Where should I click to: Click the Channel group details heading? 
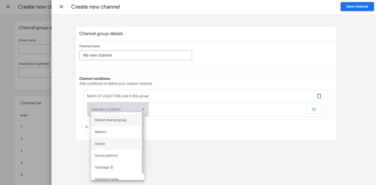[101, 34]
